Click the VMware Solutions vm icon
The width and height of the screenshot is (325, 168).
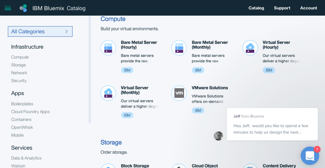179,93
